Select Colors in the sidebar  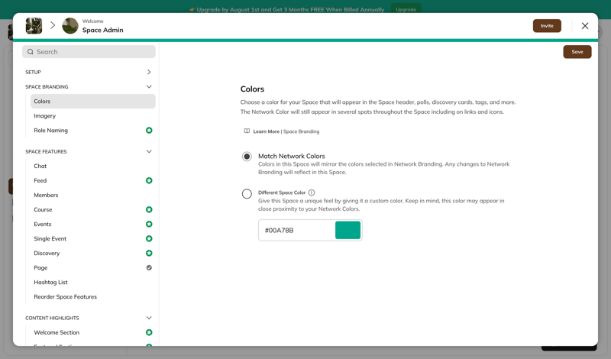[92, 102]
